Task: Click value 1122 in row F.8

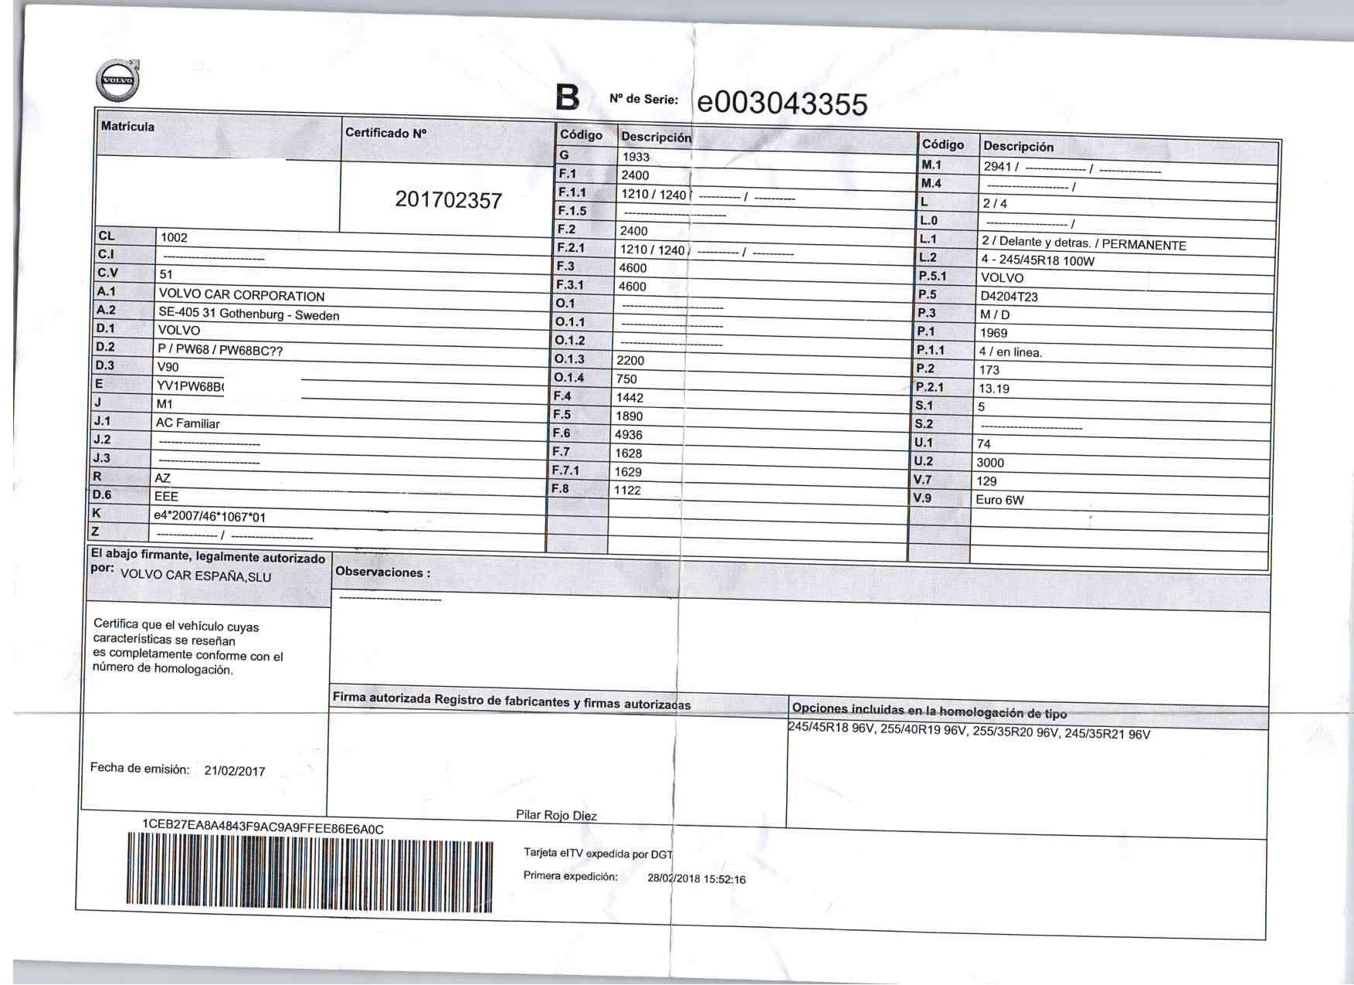Action: coord(627,491)
